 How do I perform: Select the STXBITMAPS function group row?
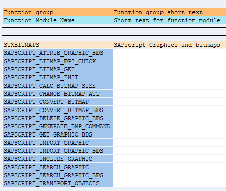[114, 45]
